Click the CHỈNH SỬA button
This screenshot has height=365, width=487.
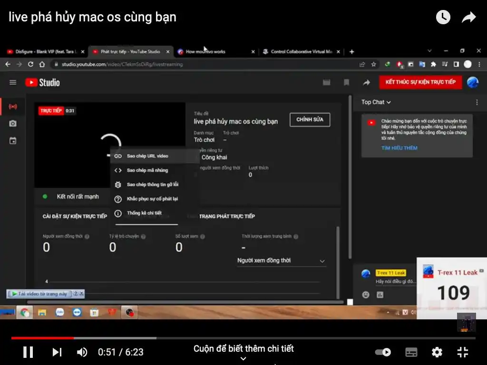pyautogui.click(x=310, y=119)
